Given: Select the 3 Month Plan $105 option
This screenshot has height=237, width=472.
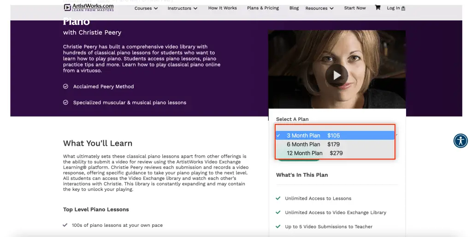Looking at the screenshot, I should point(335,136).
